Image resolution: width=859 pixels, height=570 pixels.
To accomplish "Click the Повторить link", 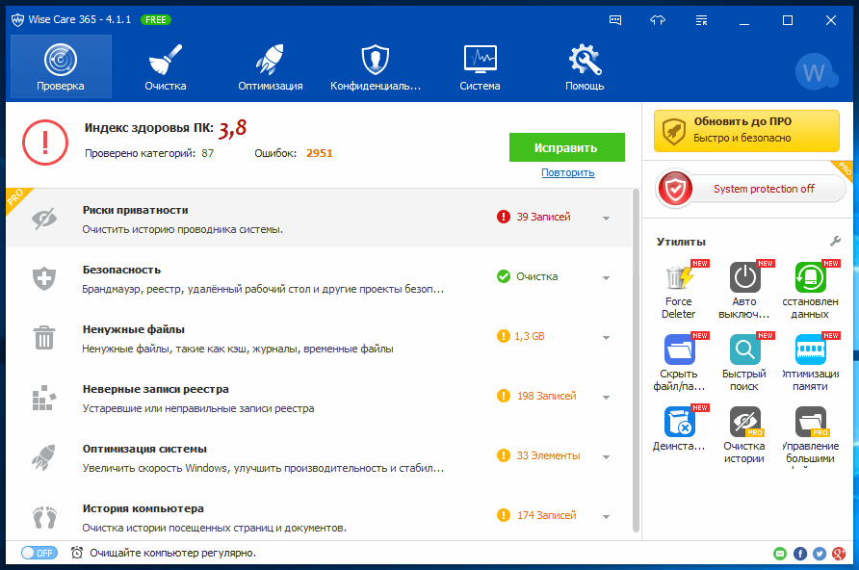I will (x=567, y=172).
